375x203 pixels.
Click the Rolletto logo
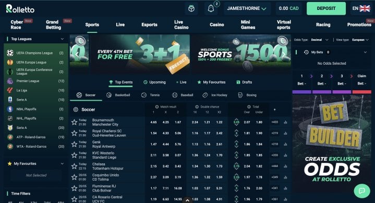(20, 9)
